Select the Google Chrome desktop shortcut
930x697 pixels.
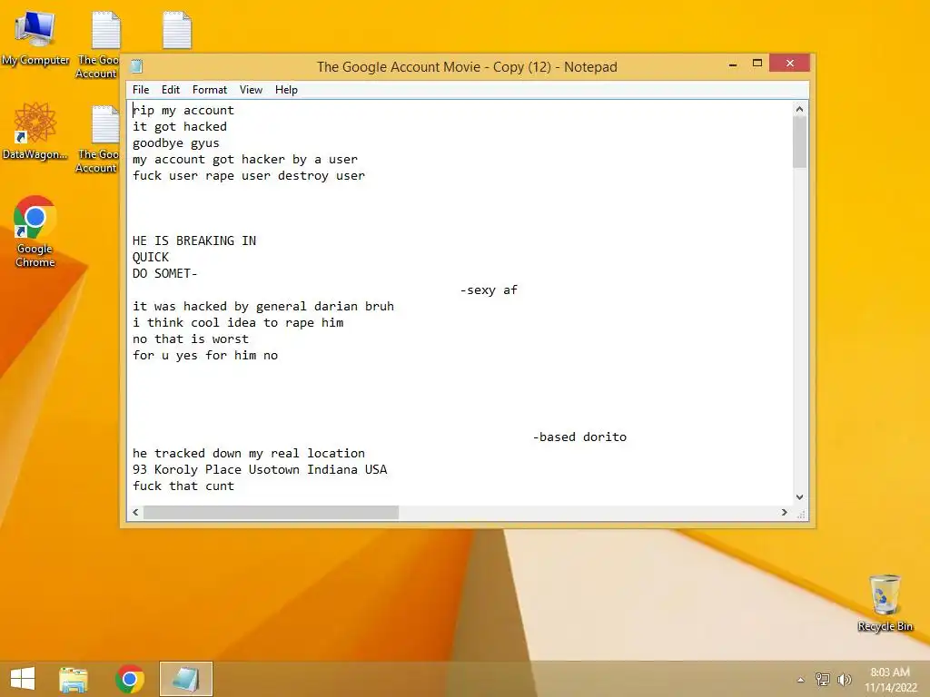pyautogui.click(x=35, y=231)
